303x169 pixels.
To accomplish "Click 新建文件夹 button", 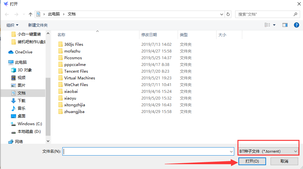I will [38, 25].
